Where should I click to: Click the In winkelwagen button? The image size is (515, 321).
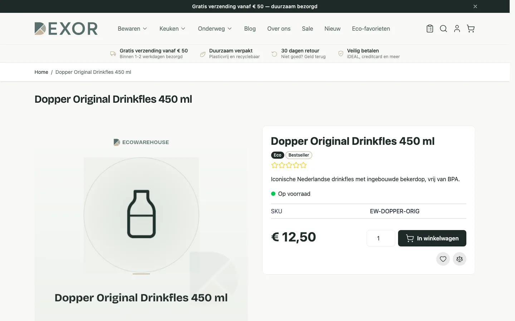point(432,238)
